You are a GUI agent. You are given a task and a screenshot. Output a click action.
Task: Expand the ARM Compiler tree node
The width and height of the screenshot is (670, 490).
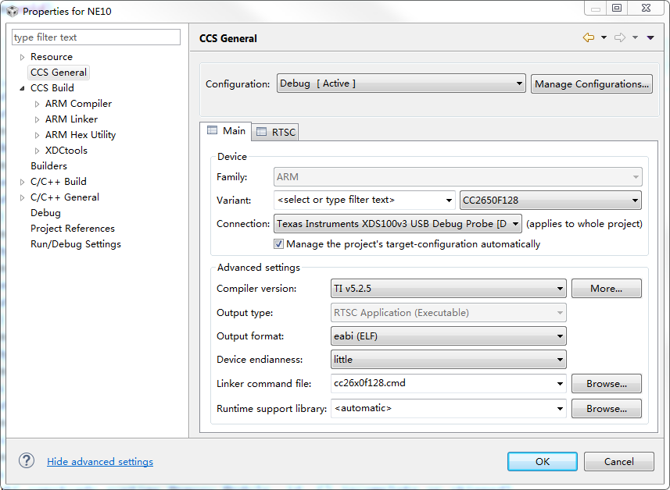tap(37, 104)
